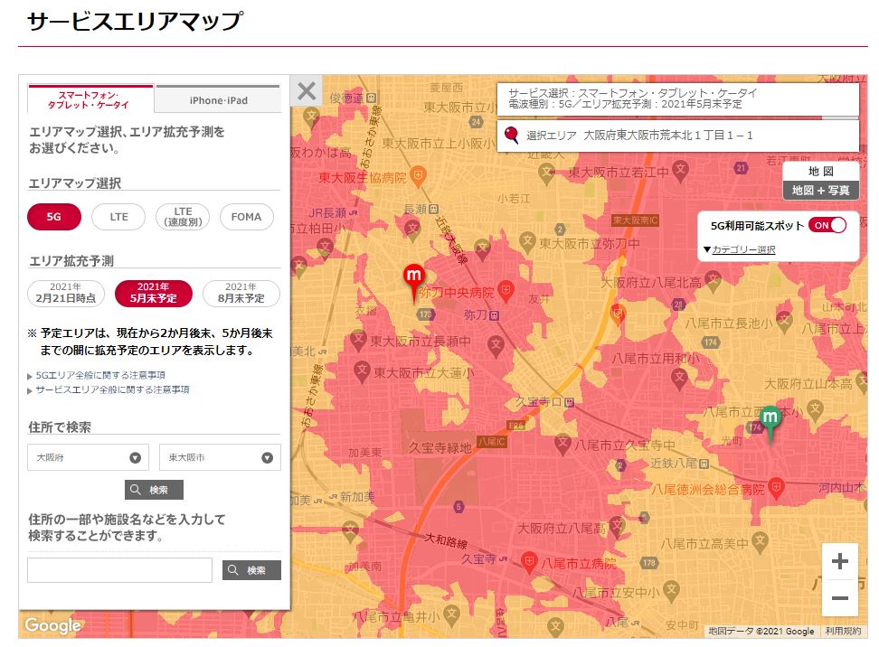Open the 大阪府 prefecture dropdown
879x647 pixels.
[88, 457]
